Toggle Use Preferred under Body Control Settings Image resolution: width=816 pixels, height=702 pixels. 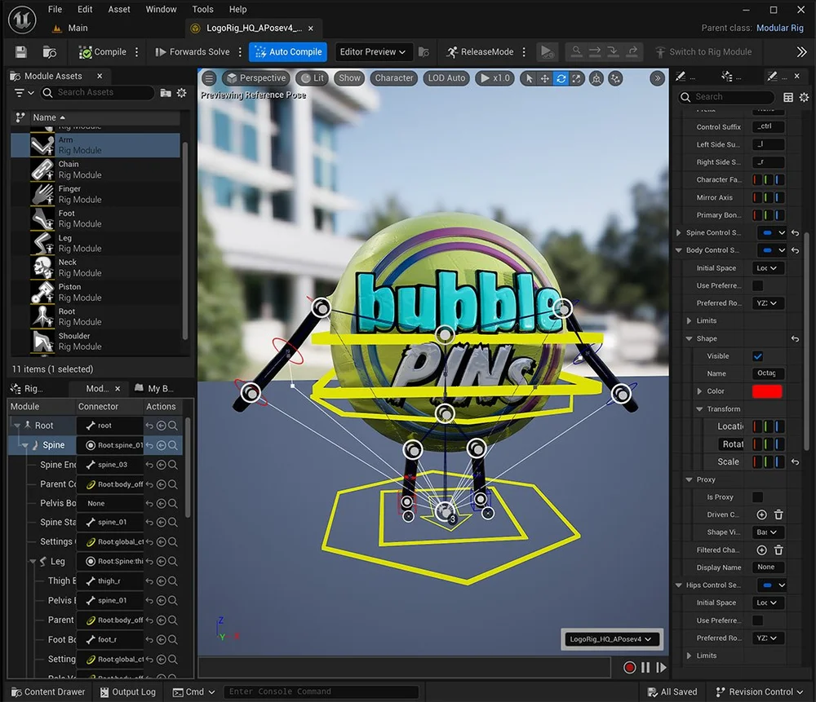click(x=758, y=285)
